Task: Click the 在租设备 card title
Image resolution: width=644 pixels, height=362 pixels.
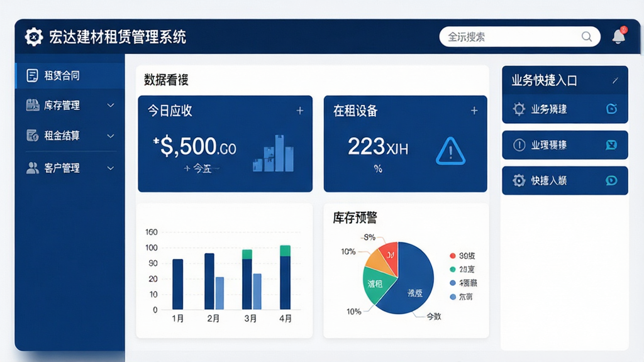Action: 355,111
